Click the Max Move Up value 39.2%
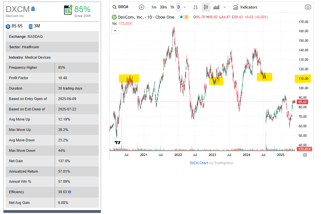The width and height of the screenshot is (321, 214). pos(63,130)
